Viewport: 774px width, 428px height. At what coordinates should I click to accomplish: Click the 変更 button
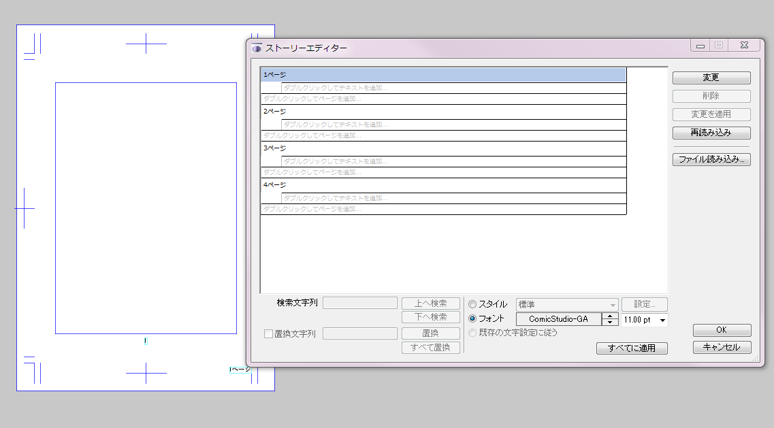click(711, 78)
